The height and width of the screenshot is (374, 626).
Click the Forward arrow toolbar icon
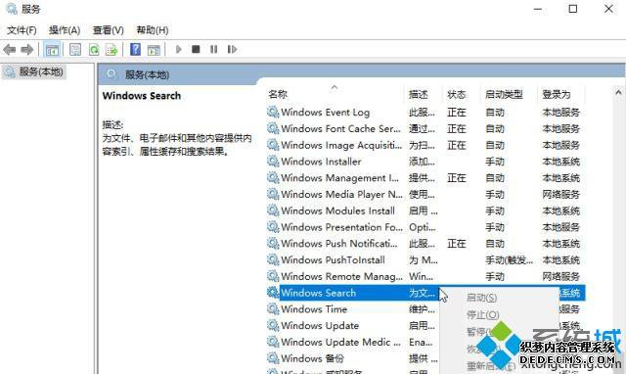[27, 50]
